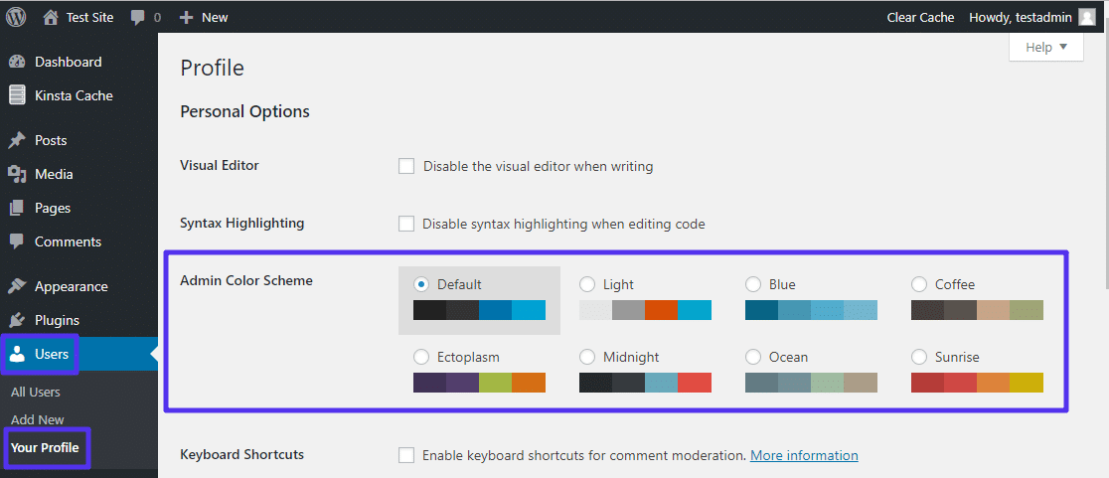Click the Sunrise scheme color palette
The height and width of the screenshot is (478, 1109).
(x=977, y=383)
